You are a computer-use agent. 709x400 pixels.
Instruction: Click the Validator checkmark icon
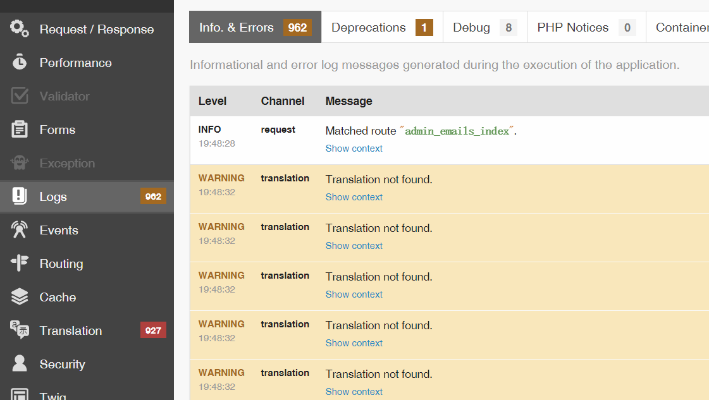click(x=20, y=96)
